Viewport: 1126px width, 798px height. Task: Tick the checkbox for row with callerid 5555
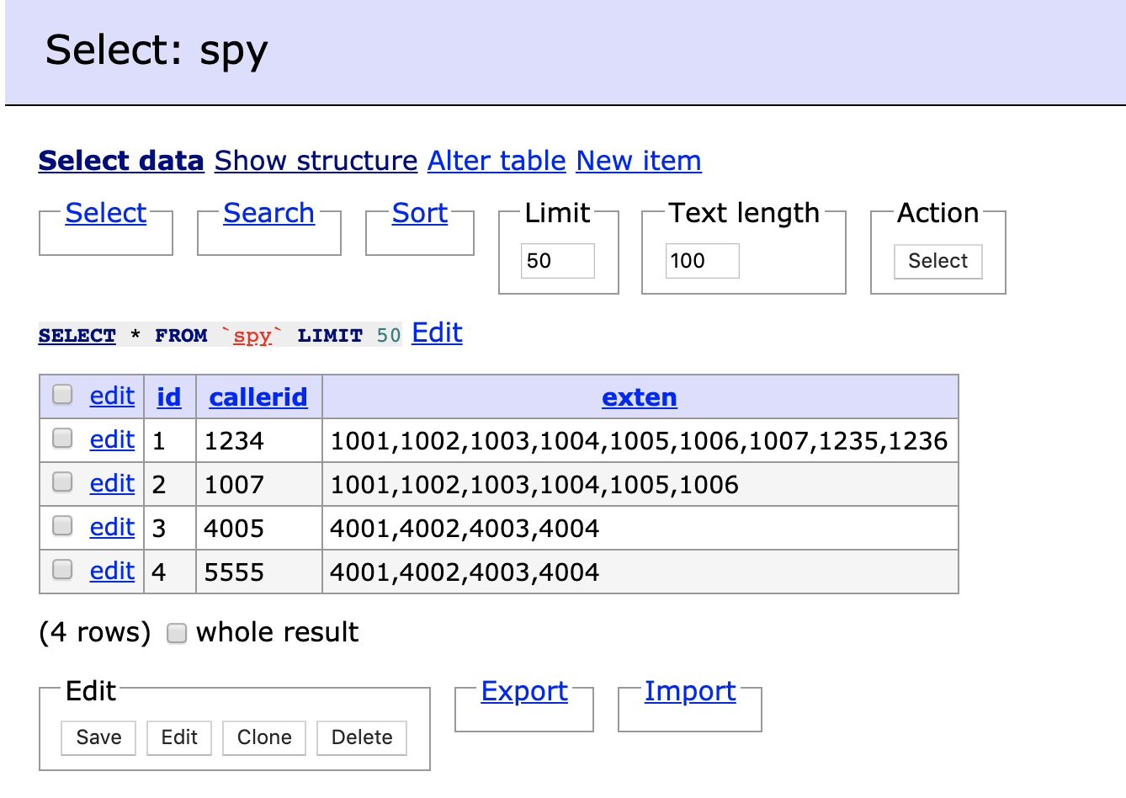pos(62,570)
